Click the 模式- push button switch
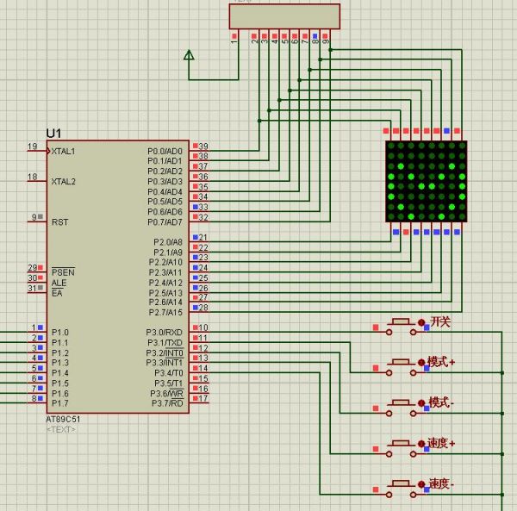The image size is (517, 511). (x=401, y=405)
